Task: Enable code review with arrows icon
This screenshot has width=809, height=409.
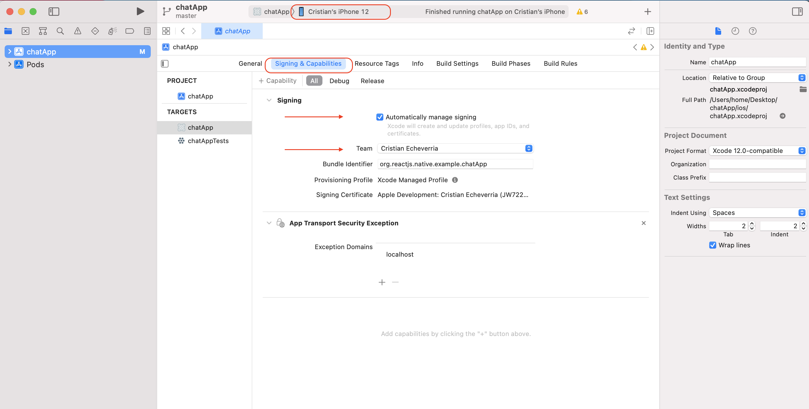Action: pyautogui.click(x=631, y=31)
